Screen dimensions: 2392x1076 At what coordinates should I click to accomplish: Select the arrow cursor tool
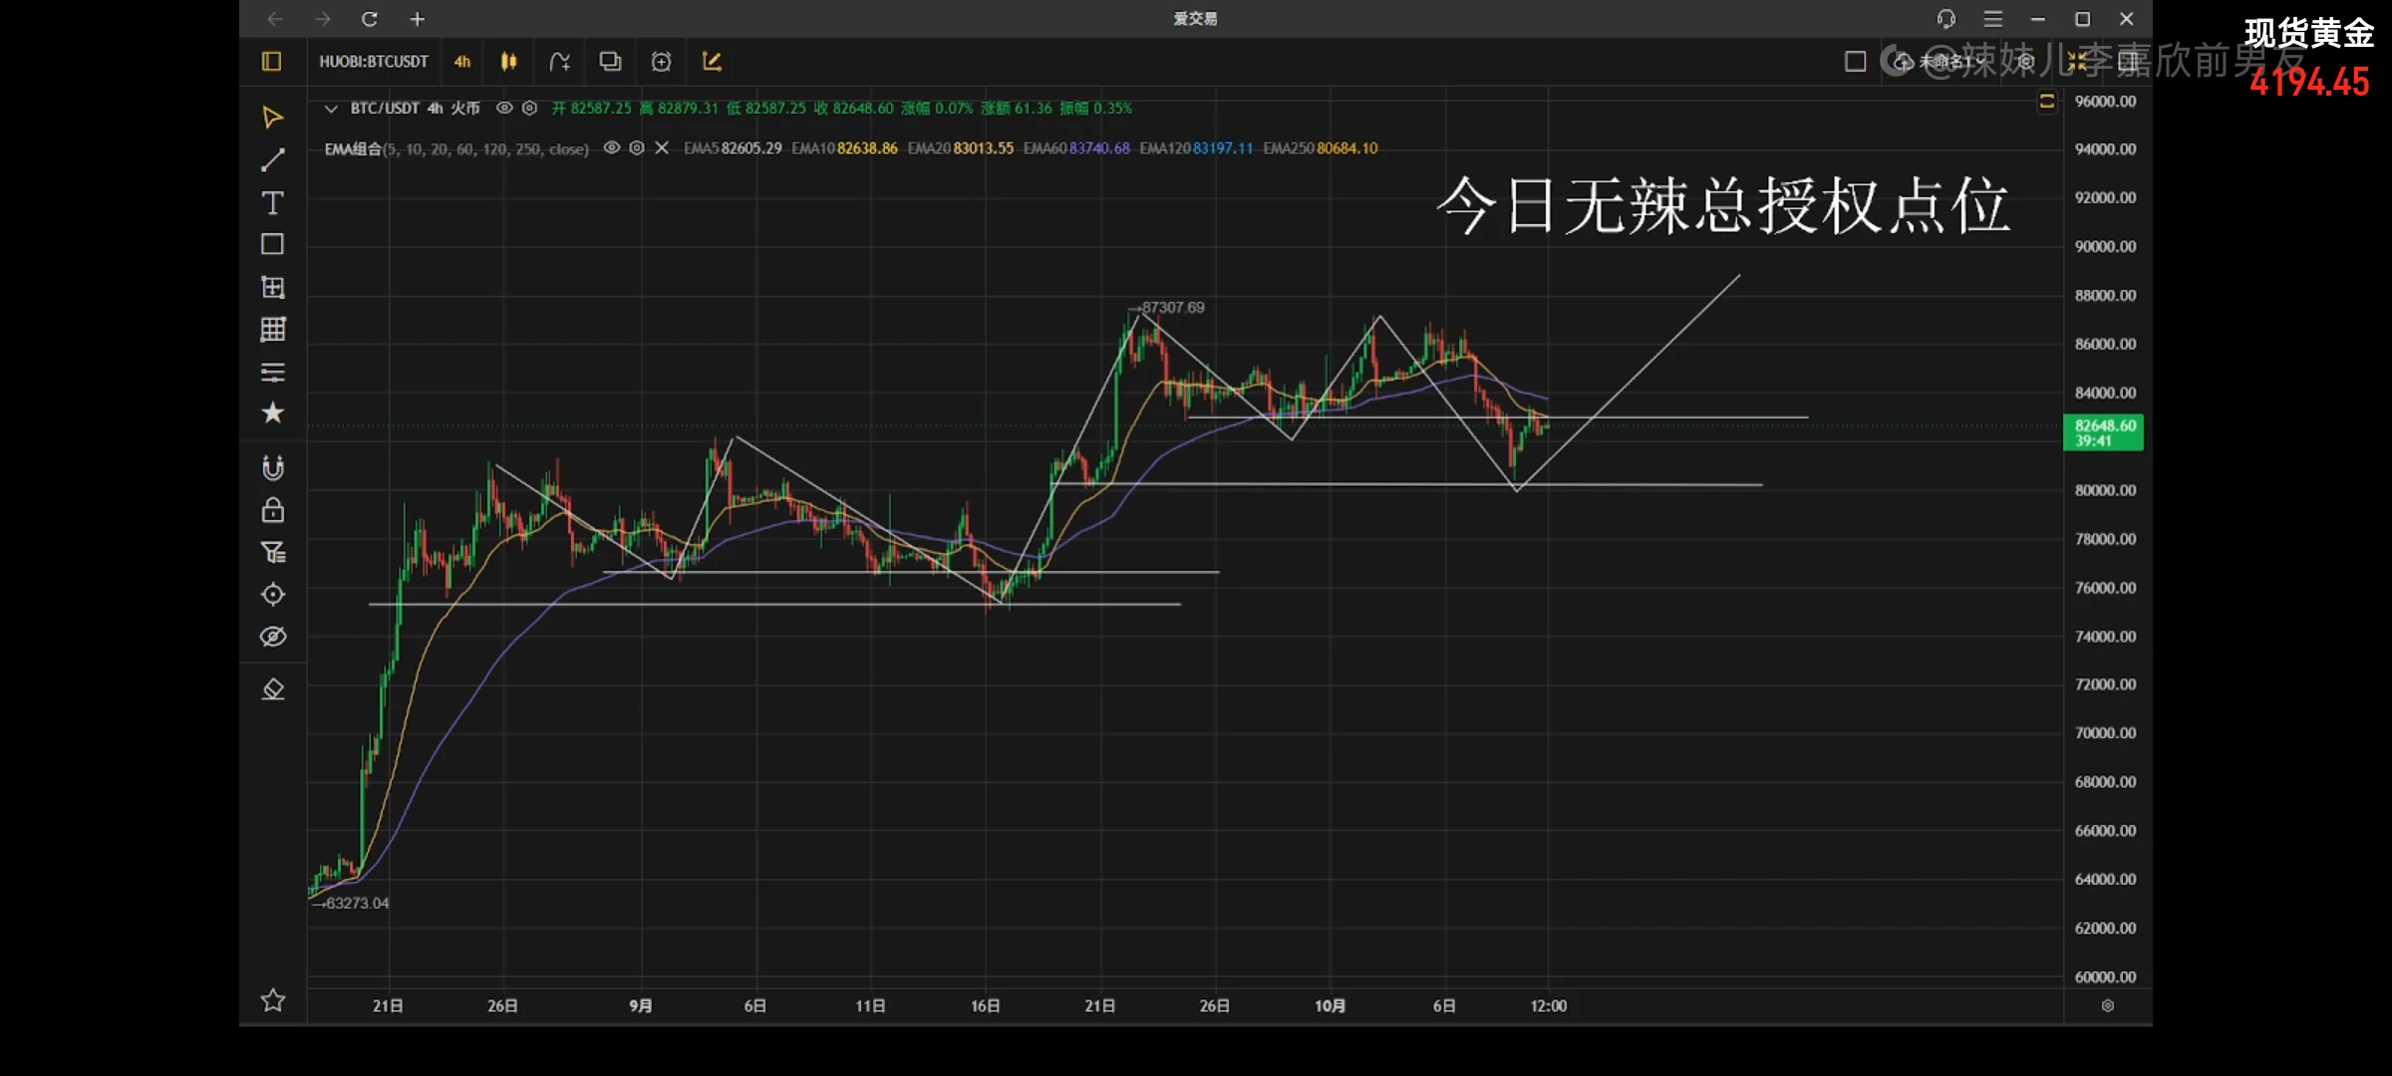(272, 118)
